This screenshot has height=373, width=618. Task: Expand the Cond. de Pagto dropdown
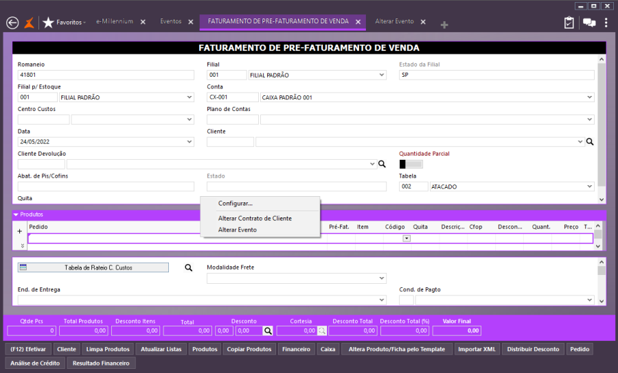[x=590, y=300]
